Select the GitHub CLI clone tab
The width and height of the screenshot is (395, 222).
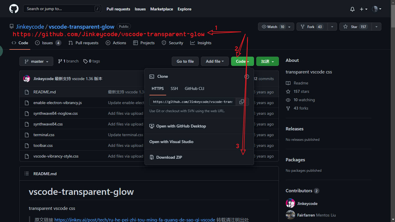coord(195,88)
